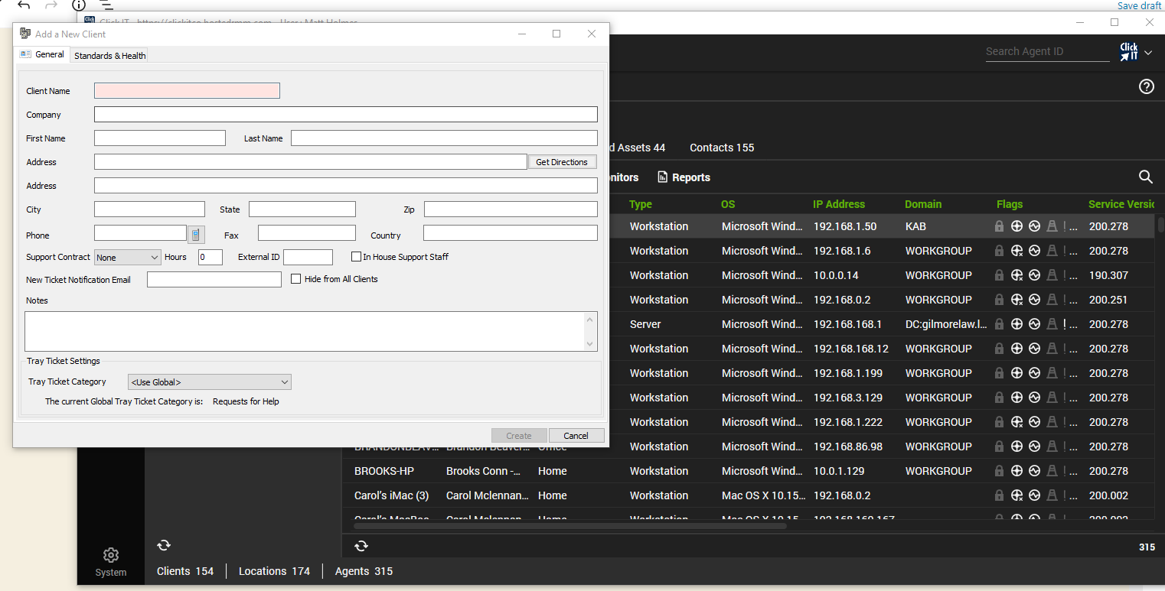Viewport: 1165px width, 591px height.
Task: Click inside the Notes text area
Action: [x=305, y=331]
